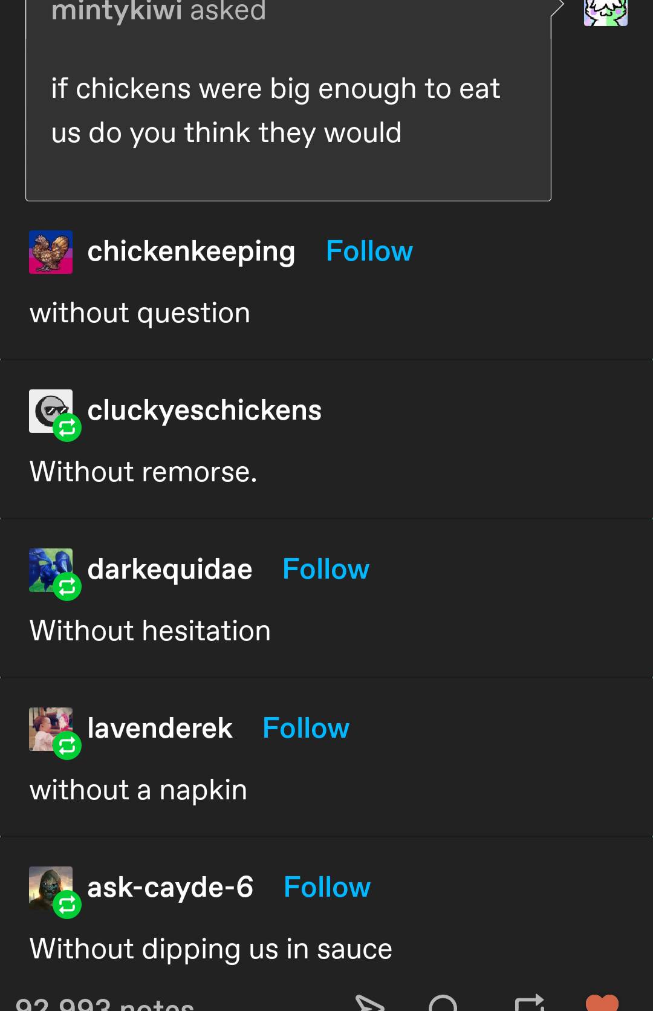Open mintykiwi's name in the ask
Image resolution: width=653 pixels, height=1011 pixels.
tap(116, 11)
